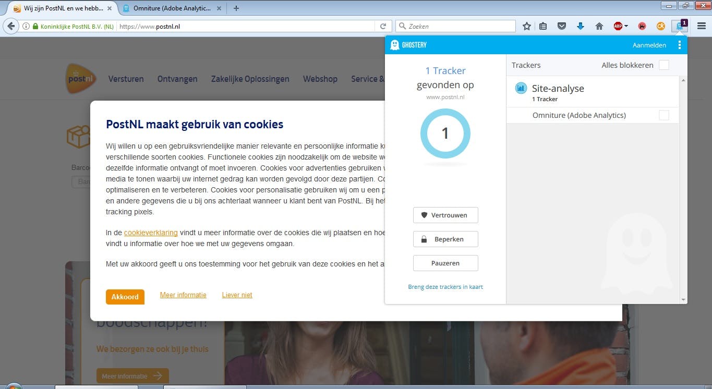Go back using the browser back arrow
712x389 pixels.
pos(11,26)
